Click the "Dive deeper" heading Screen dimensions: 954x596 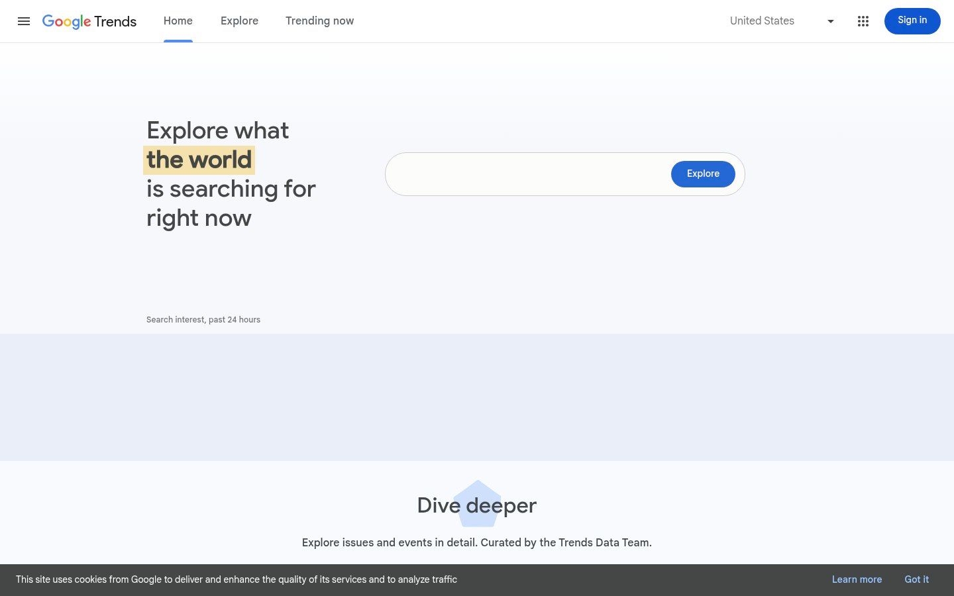click(476, 505)
